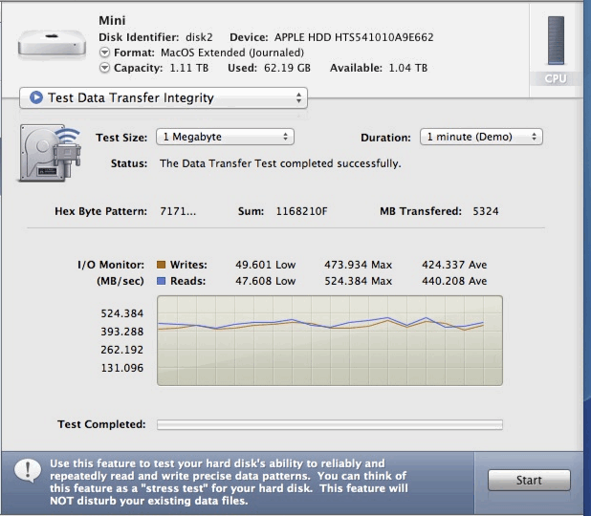
Task: Click the CPU meter icon
Action: pyautogui.click(x=556, y=41)
